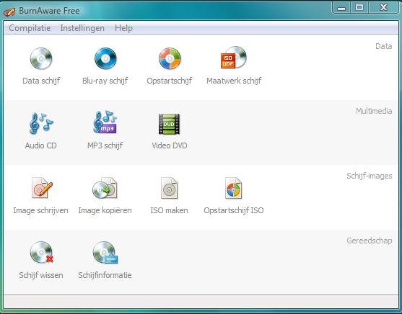
Task: Click the Video DVD text label
Action: click(x=170, y=145)
